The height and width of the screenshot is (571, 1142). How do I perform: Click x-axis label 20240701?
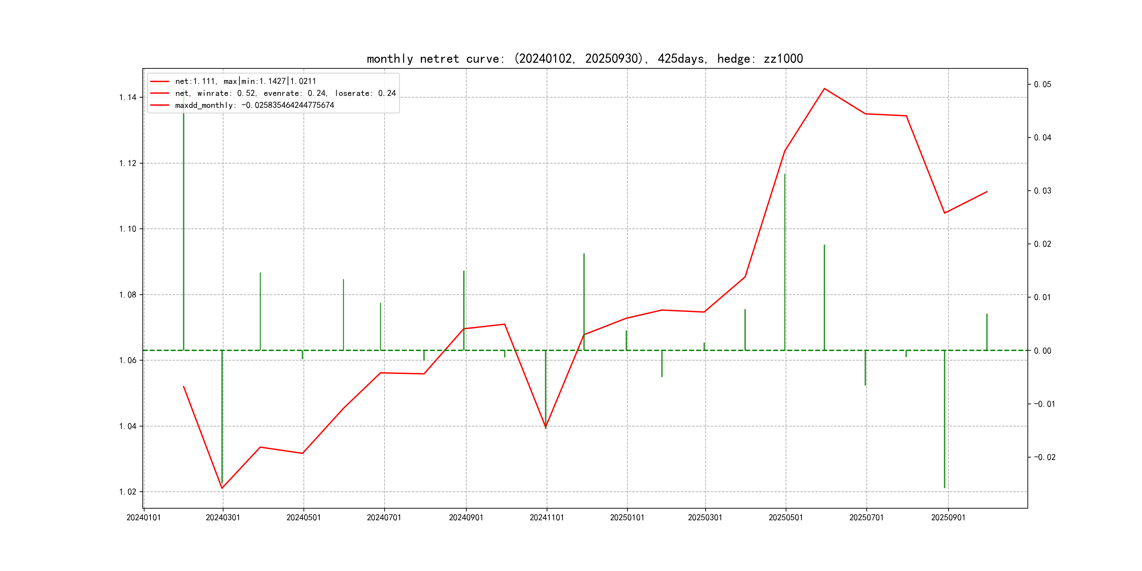pyautogui.click(x=383, y=517)
